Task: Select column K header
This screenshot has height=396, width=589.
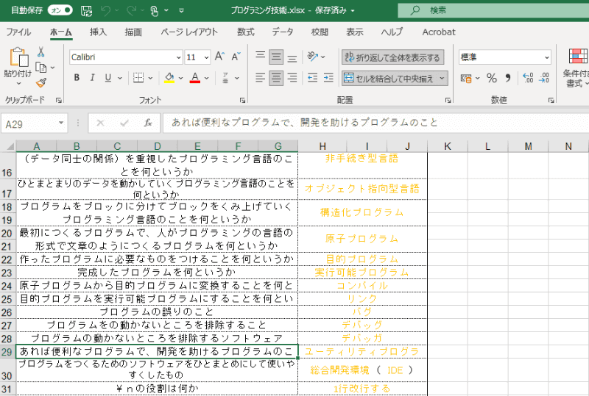Action: [448, 146]
